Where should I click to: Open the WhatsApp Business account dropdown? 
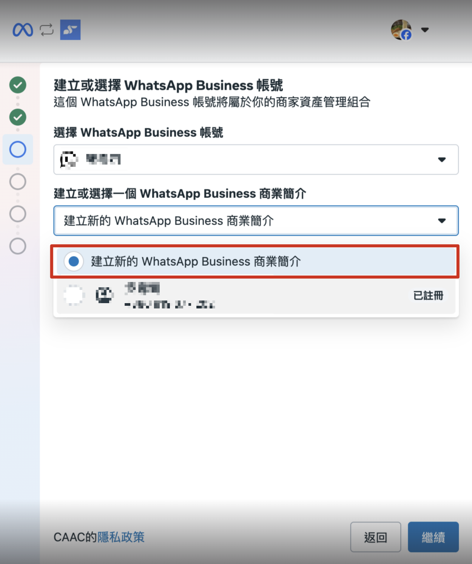pos(256,159)
